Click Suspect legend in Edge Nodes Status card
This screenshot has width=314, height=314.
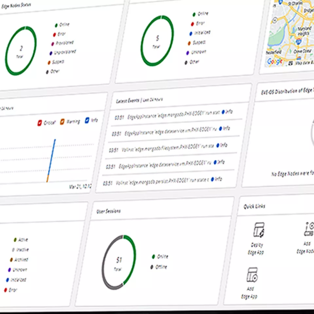click(x=56, y=62)
